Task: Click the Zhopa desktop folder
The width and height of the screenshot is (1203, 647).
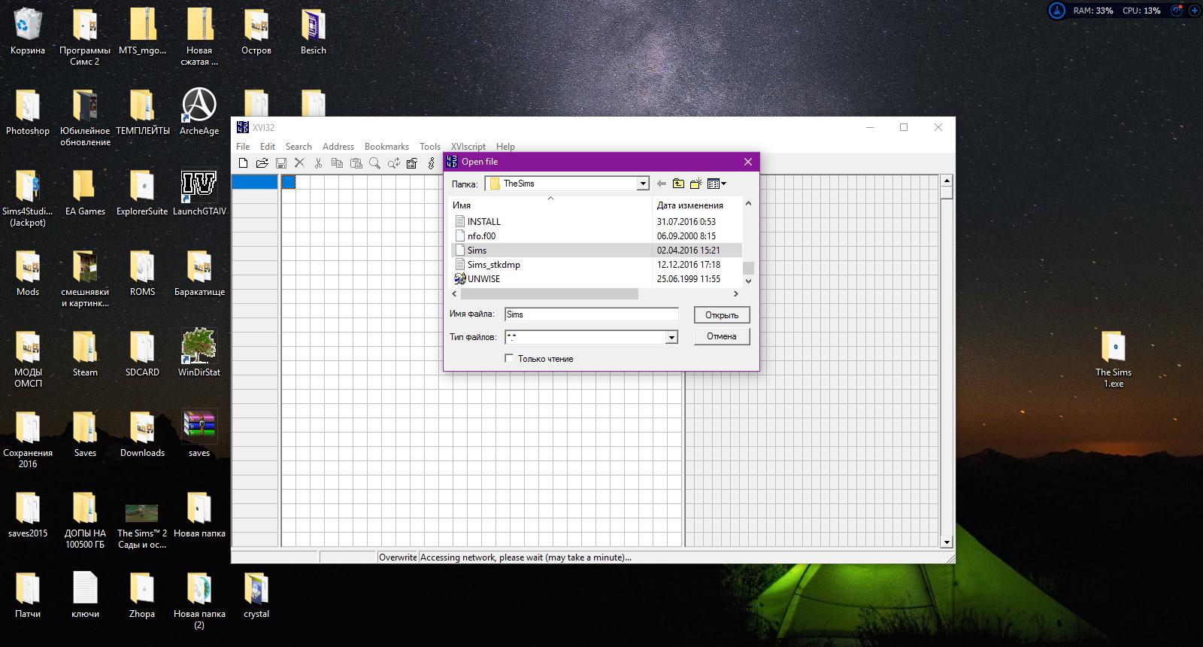Action: (142, 595)
